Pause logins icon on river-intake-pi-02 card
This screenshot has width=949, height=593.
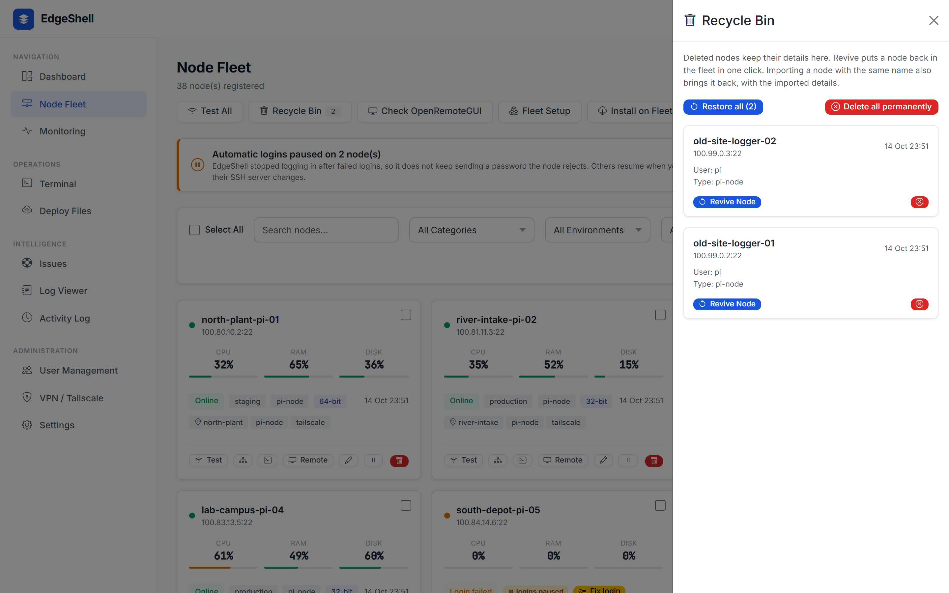(628, 461)
